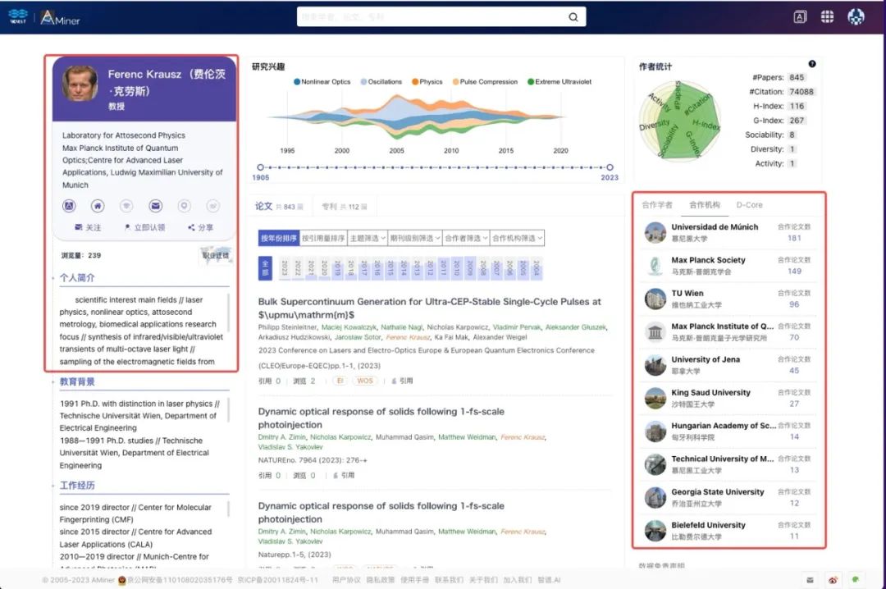This screenshot has width=886, height=589.
Task: Open the 职业迁徙 career map thumbnail
Action: click(x=216, y=255)
